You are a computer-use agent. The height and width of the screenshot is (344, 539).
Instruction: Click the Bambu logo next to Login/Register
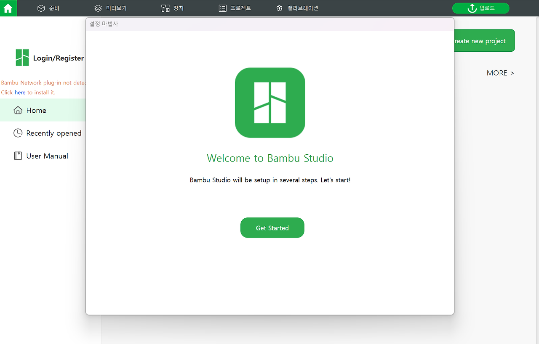pyautogui.click(x=22, y=58)
